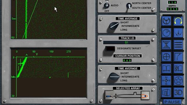Click bearing label 90 on lower waterfall
Screen dimensions: 187x105
(x=34, y=52)
